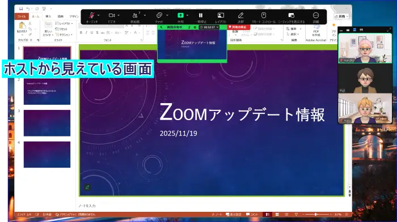Viewport: 397px width, 222px height.
Task: Open Section dropdown in ribbon
Action: (64, 35)
